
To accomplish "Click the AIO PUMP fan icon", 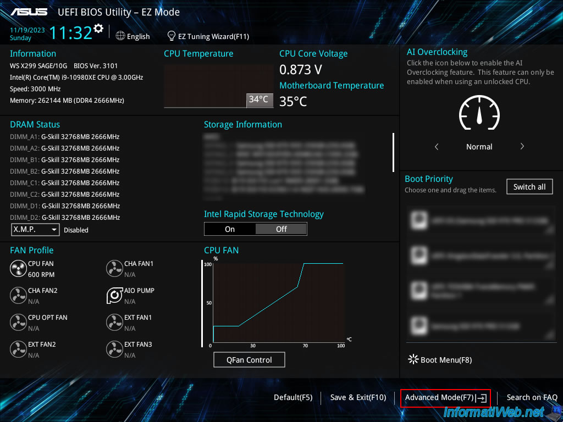I will coord(114,295).
